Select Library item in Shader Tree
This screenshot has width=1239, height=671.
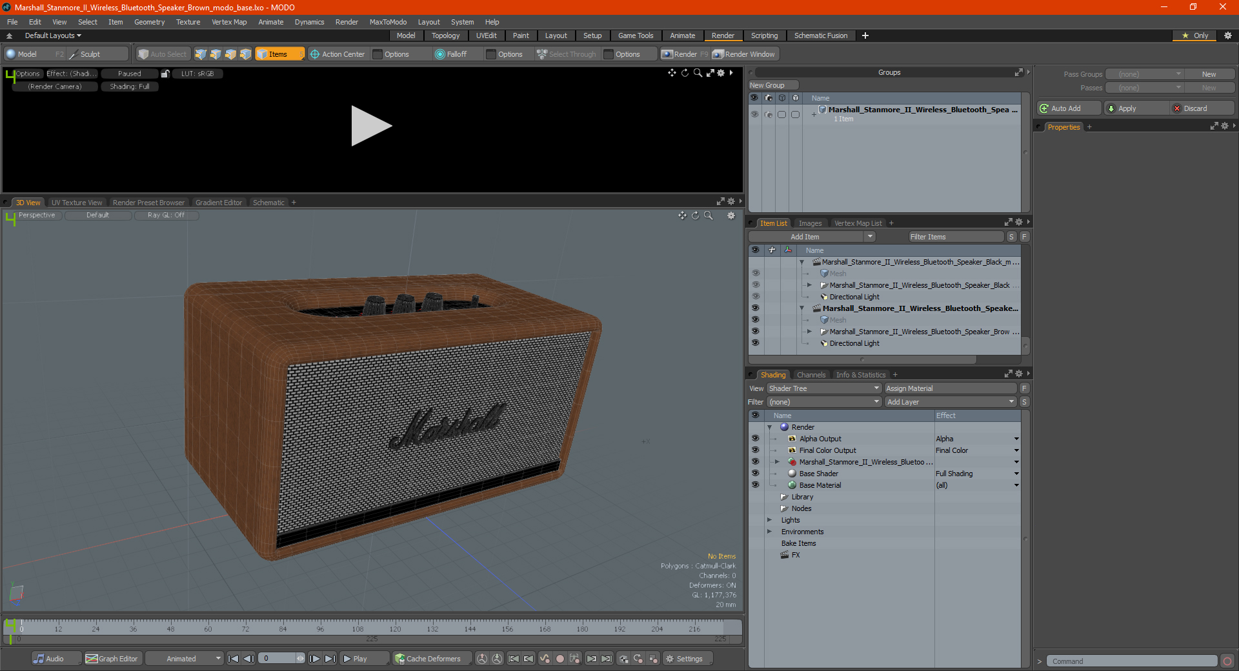pyautogui.click(x=802, y=497)
